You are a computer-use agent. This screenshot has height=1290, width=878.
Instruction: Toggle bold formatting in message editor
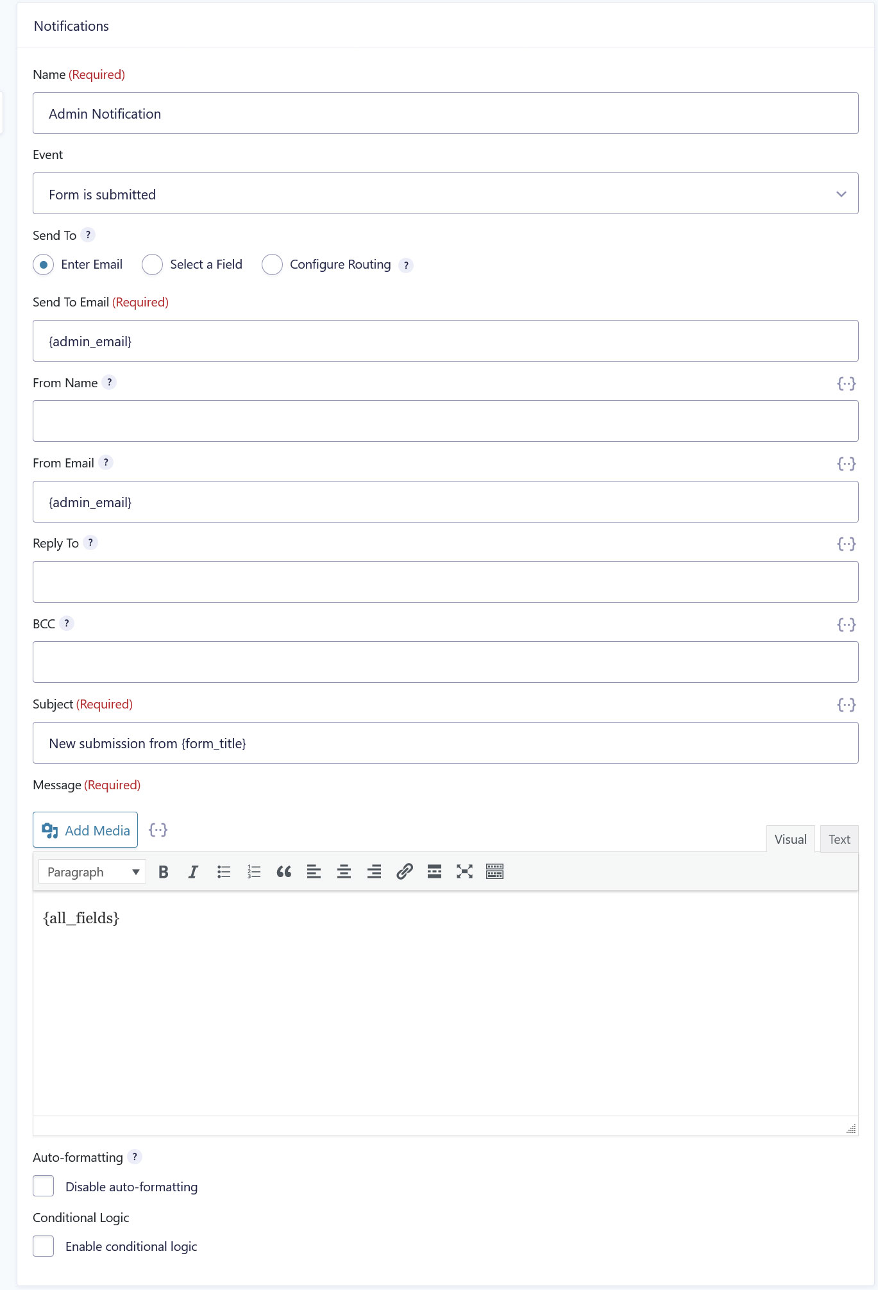click(164, 872)
